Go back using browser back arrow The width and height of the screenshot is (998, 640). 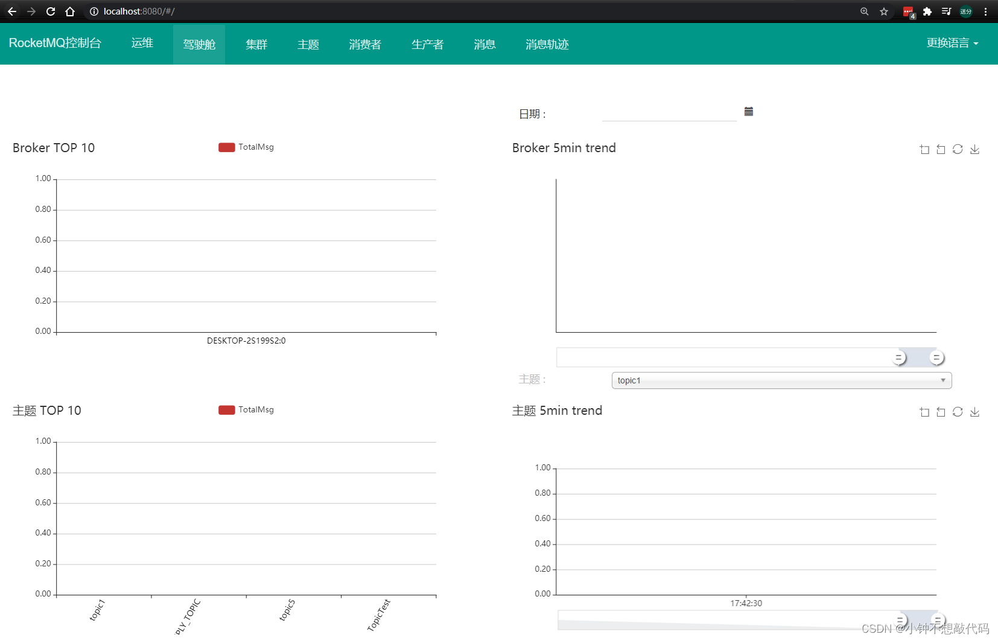coord(12,11)
